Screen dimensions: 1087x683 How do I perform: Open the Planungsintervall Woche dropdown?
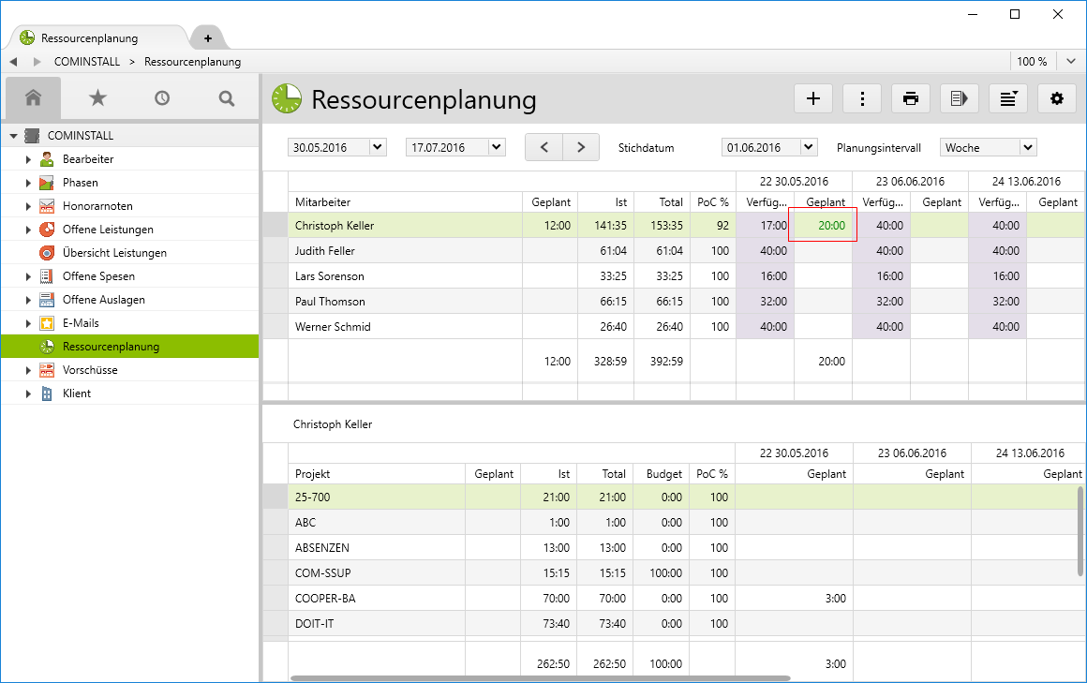click(1027, 147)
